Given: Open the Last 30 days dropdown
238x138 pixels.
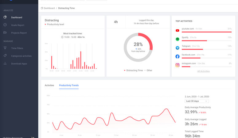Looking at the screenshot, I should pyautogui.click(x=197, y=101).
